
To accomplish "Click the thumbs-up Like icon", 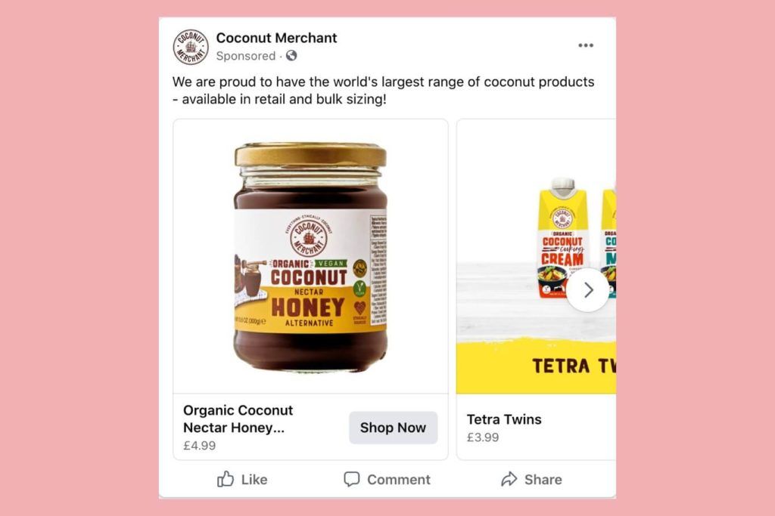I will point(226,479).
